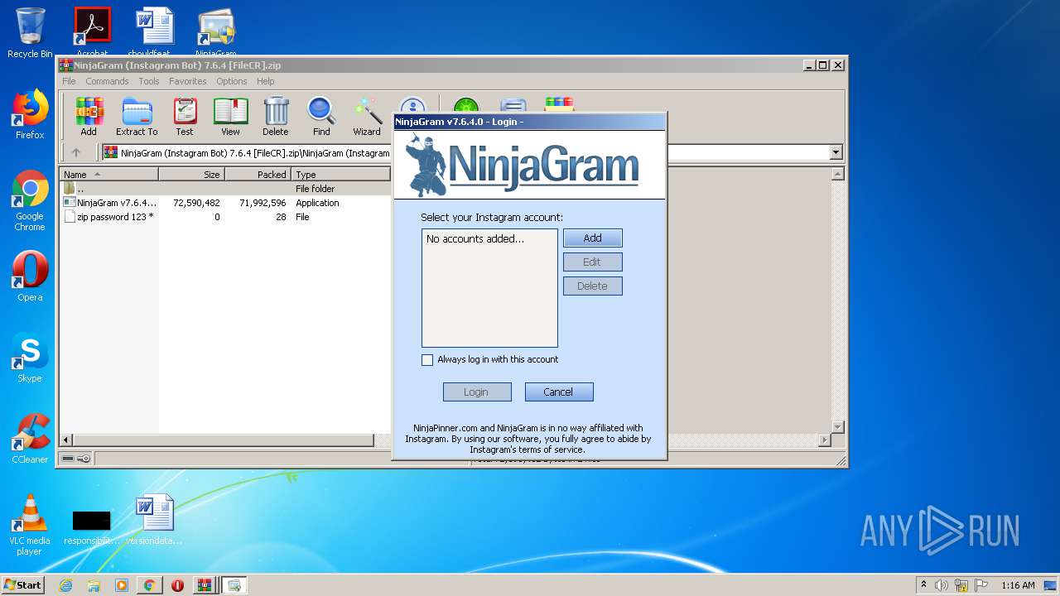Show hidden system tray icons
The height and width of the screenshot is (596, 1060).
(923, 585)
